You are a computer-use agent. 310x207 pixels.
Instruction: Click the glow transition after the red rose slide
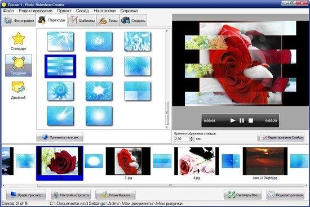94,161
